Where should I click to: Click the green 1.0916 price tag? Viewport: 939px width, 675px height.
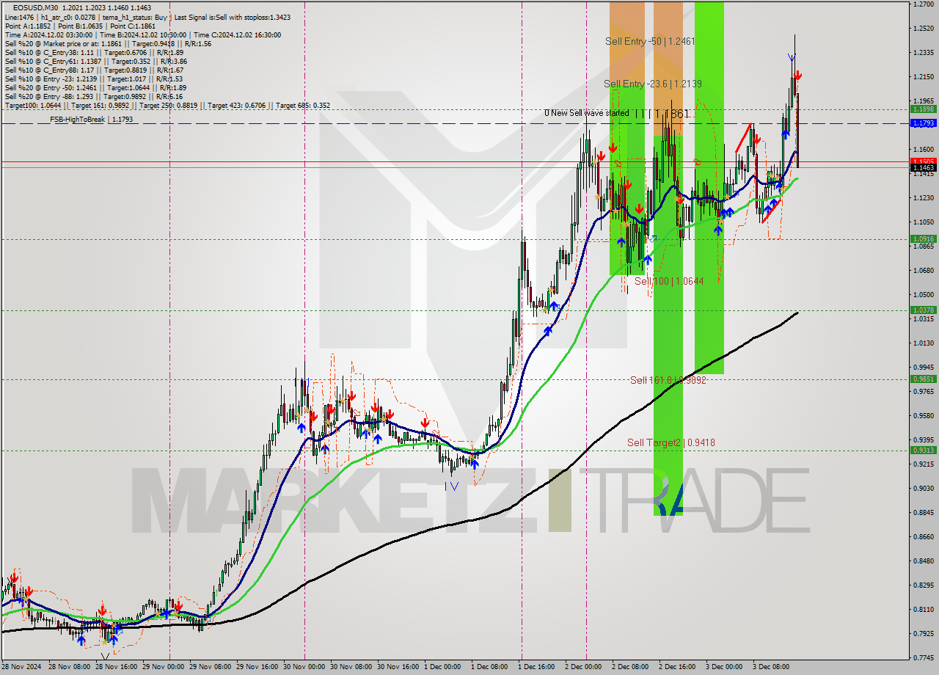click(922, 238)
